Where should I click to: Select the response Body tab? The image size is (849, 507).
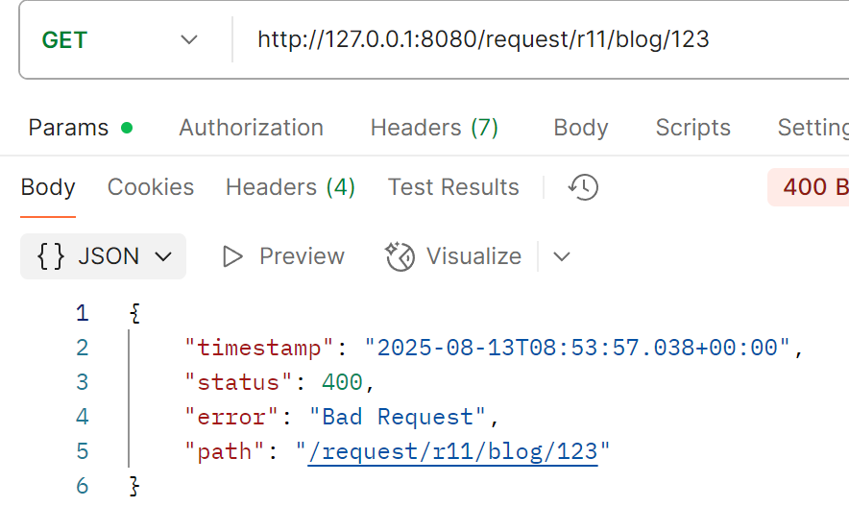[x=48, y=187]
